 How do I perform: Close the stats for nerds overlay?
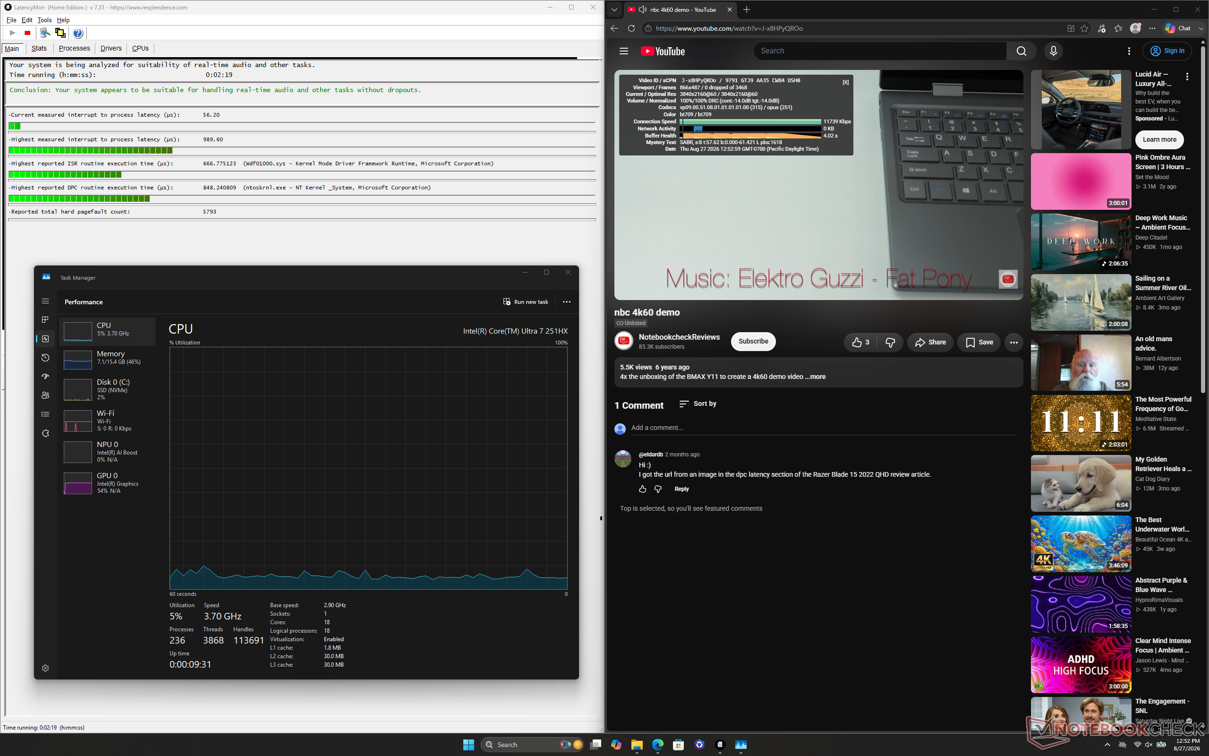click(x=845, y=83)
